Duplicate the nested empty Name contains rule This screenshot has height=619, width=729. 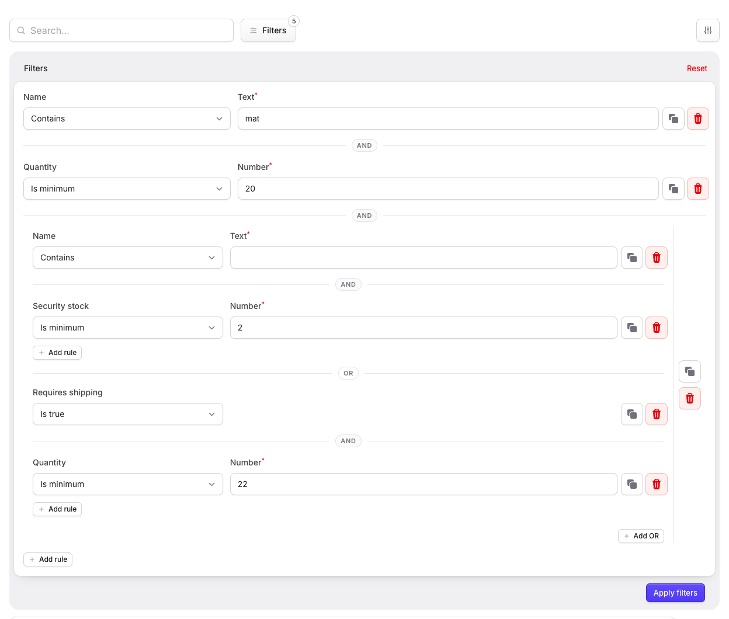[x=632, y=258]
